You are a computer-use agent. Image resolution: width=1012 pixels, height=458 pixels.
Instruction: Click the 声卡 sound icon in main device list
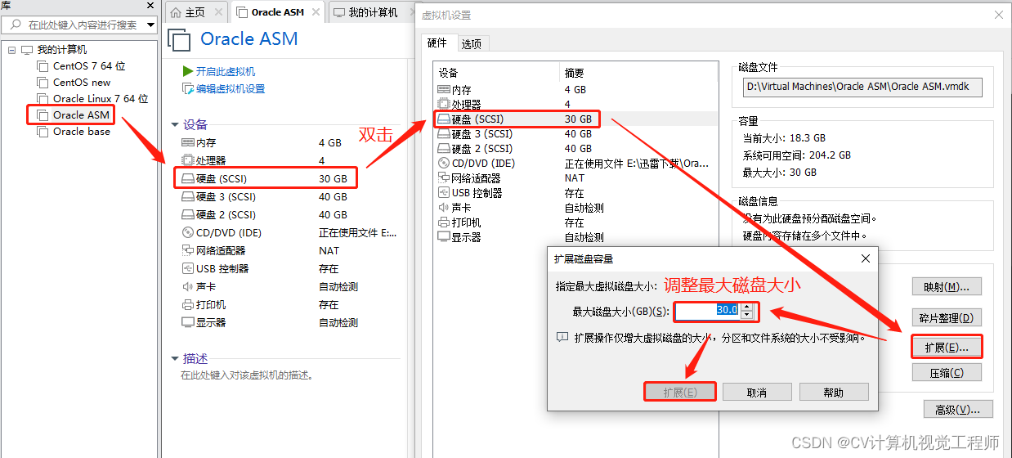coord(187,286)
